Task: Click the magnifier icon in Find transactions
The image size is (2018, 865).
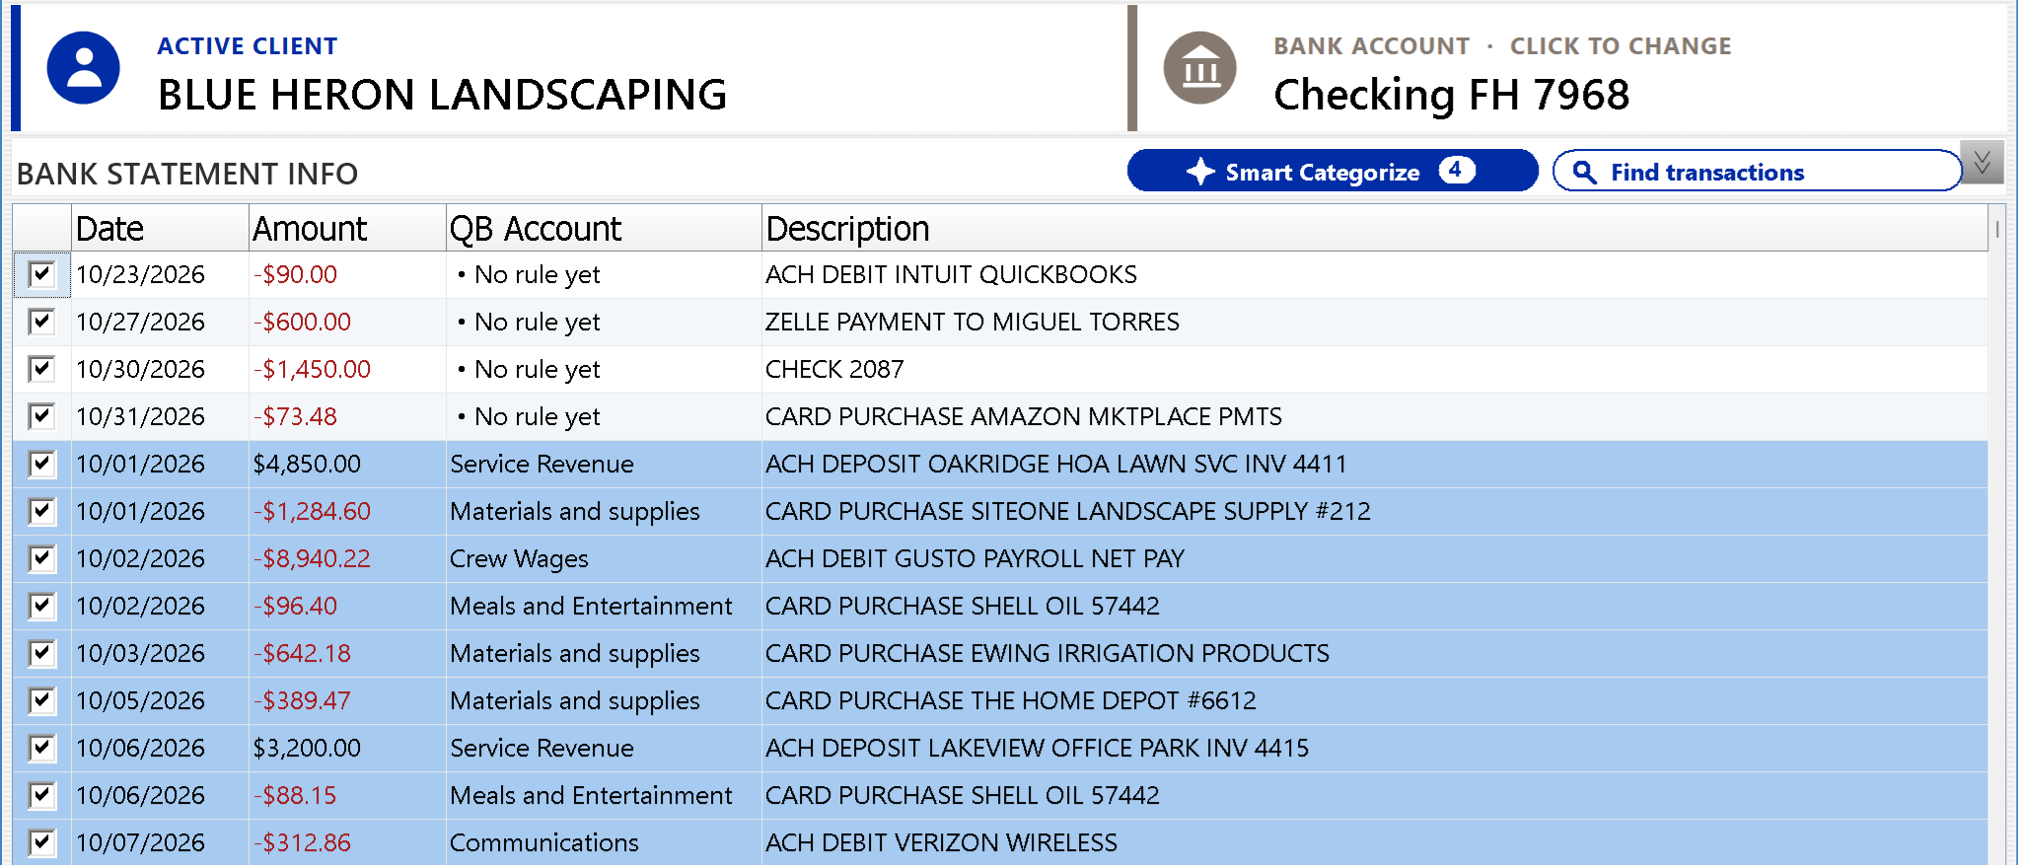Action: click(x=1584, y=172)
